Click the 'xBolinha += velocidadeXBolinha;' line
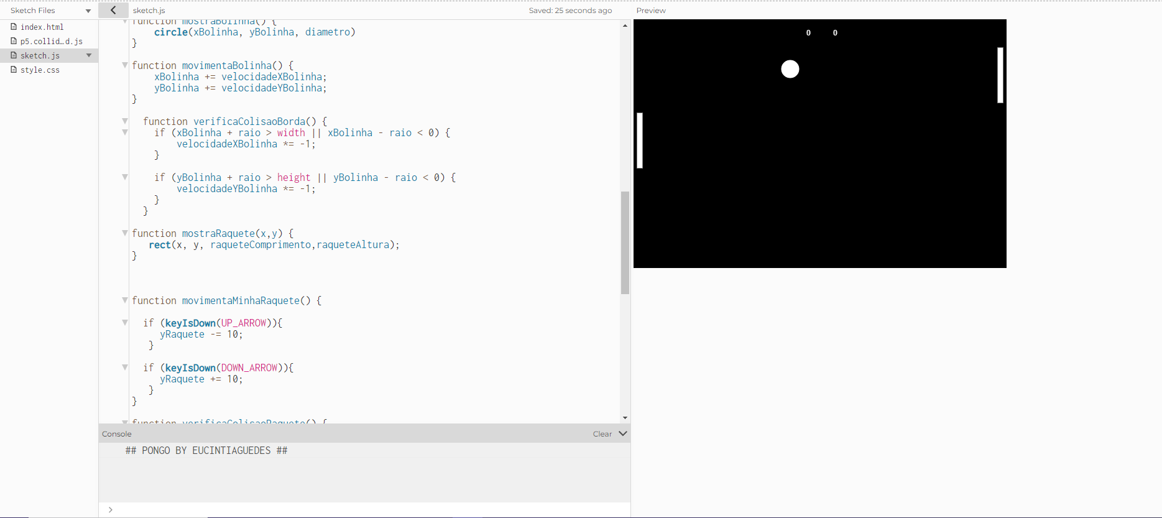The width and height of the screenshot is (1162, 518). (241, 76)
